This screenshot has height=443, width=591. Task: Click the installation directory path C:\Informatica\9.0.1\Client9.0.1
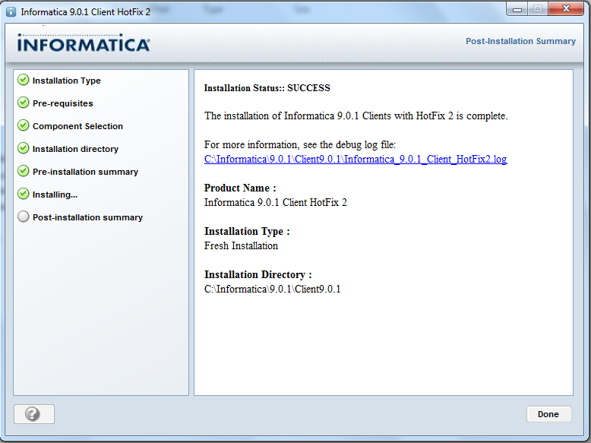[x=272, y=289]
